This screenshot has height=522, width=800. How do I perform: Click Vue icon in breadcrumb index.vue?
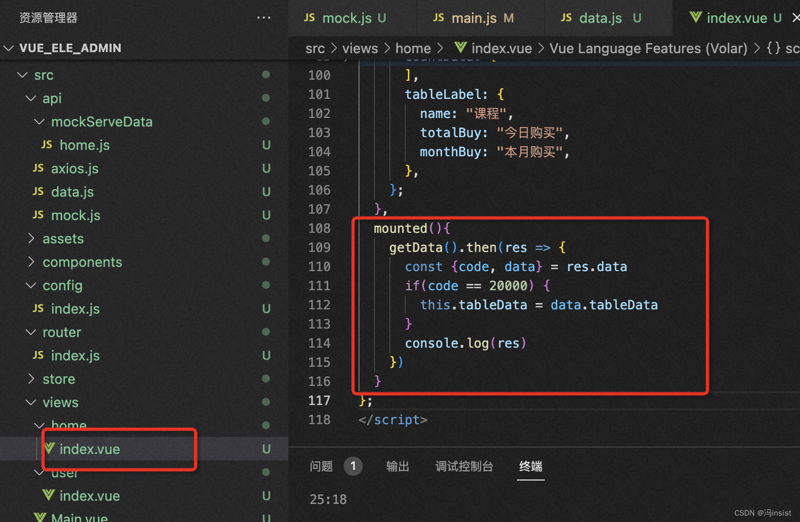(461, 48)
